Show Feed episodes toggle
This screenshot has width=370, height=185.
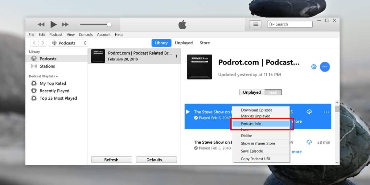tap(273, 92)
